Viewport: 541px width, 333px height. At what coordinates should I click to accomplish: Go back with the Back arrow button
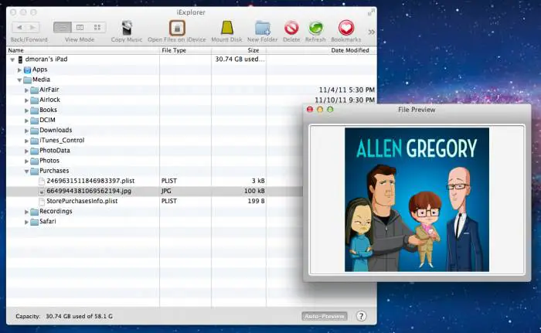pyautogui.click(x=19, y=27)
